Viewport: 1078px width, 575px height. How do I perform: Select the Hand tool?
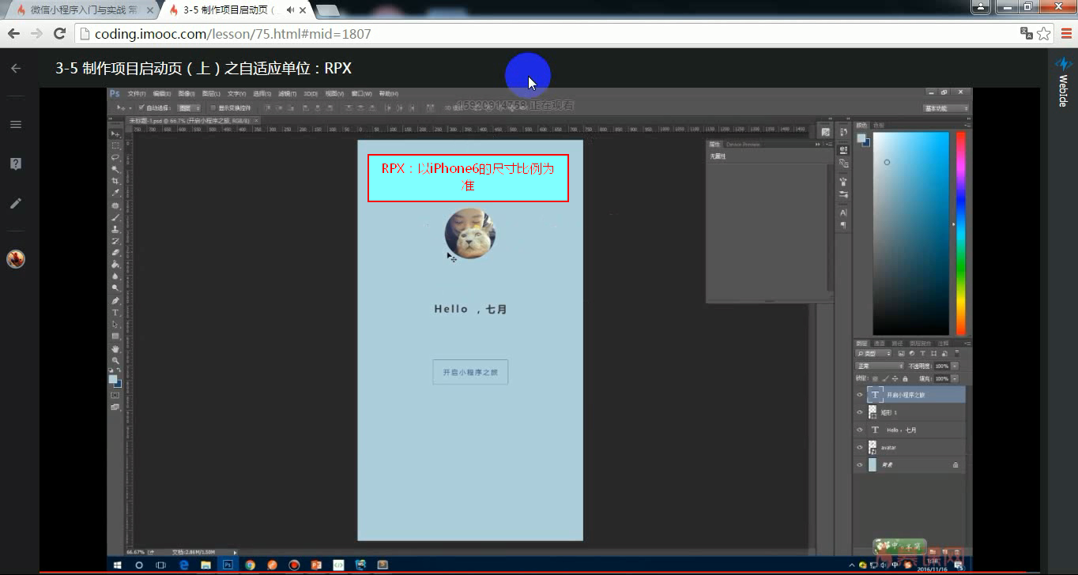(x=115, y=348)
